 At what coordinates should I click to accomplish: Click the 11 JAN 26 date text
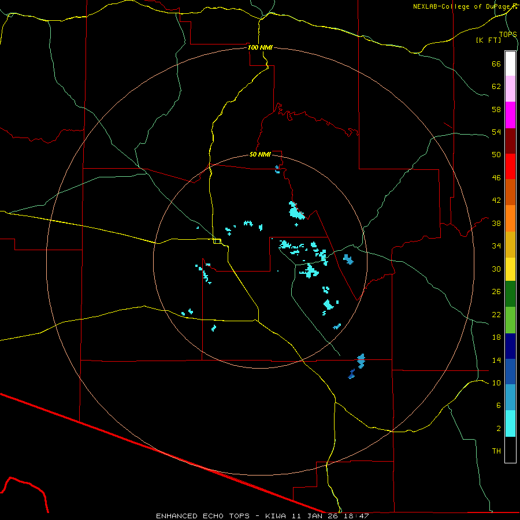[x=314, y=516]
